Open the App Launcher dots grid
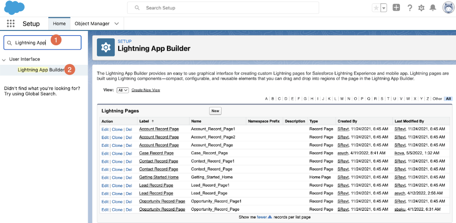This screenshot has width=456, height=223. 10,24
